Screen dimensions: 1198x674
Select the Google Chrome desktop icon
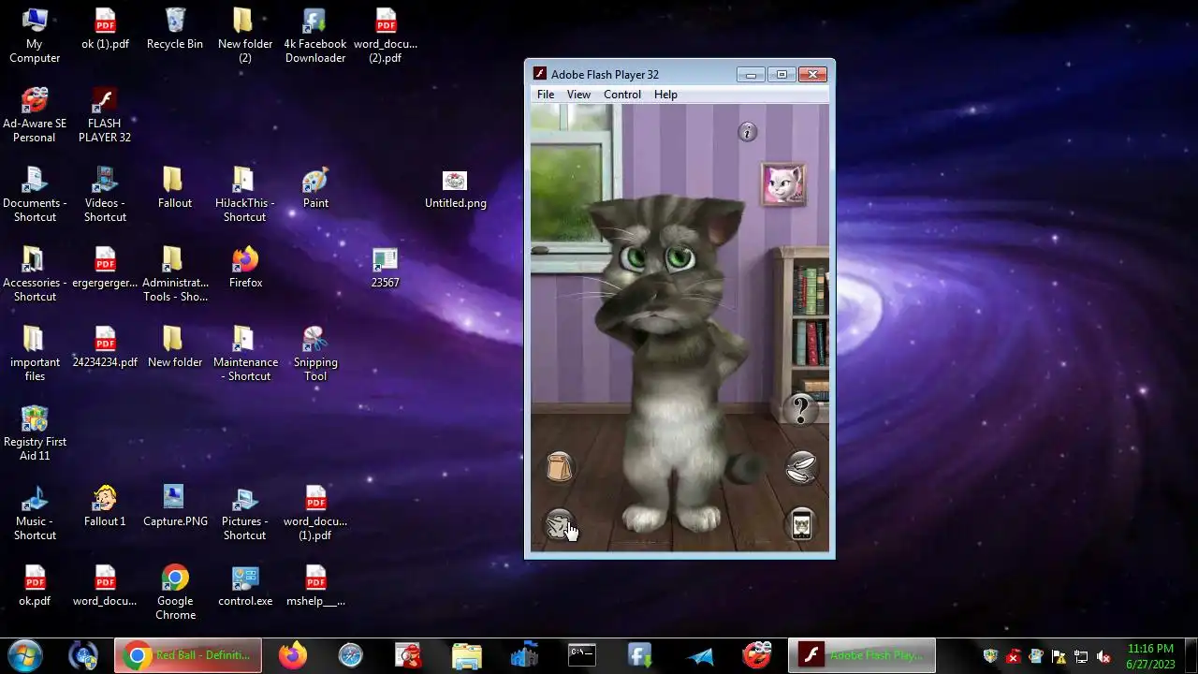click(x=175, y=593)
